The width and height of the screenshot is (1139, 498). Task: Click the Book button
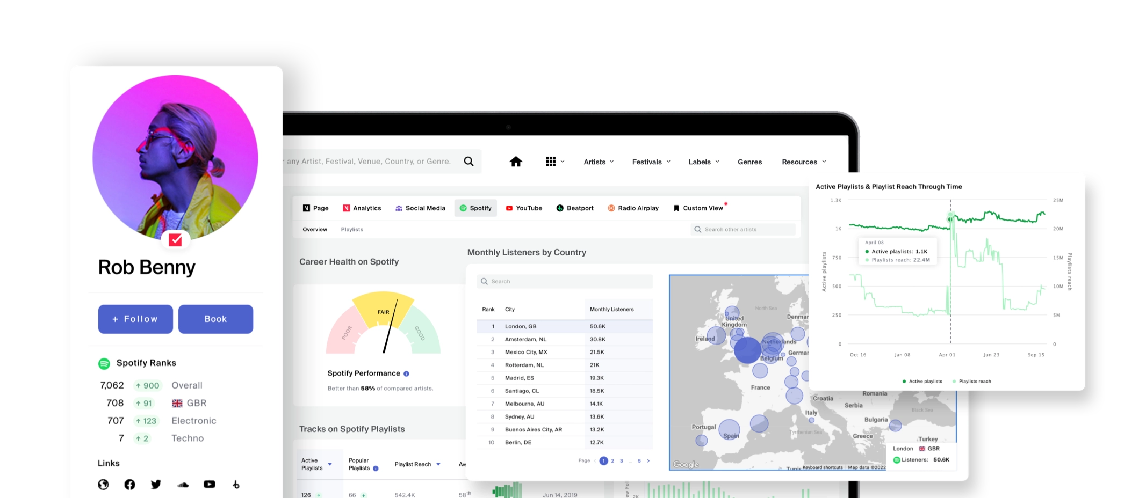point(215,319)
